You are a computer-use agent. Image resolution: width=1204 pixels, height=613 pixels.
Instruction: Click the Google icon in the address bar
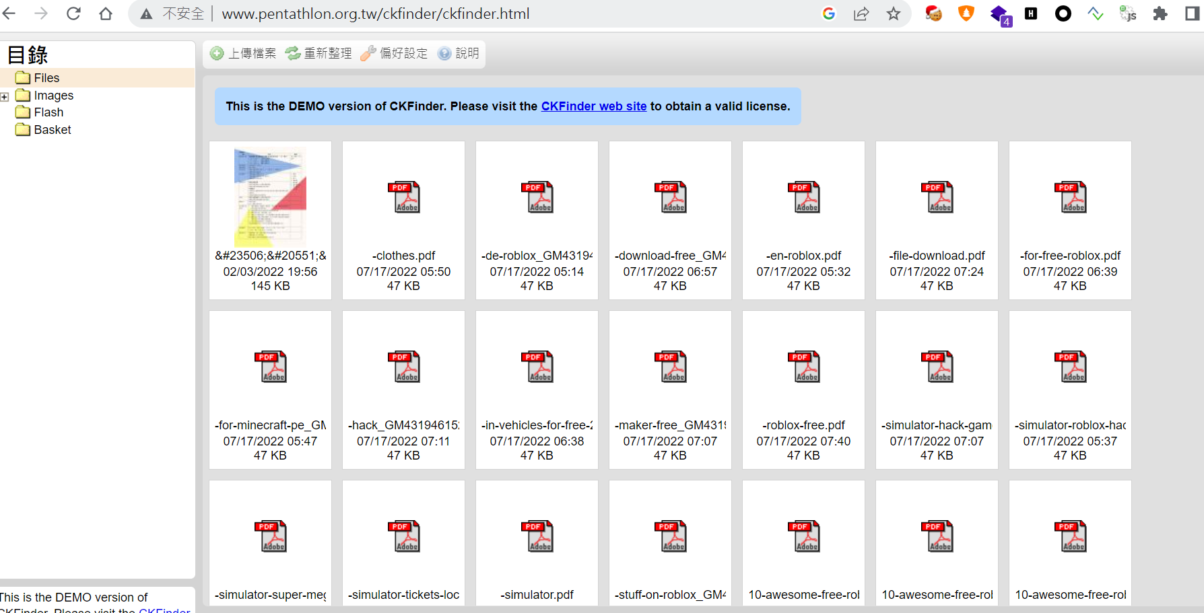[x=829, y=13]
